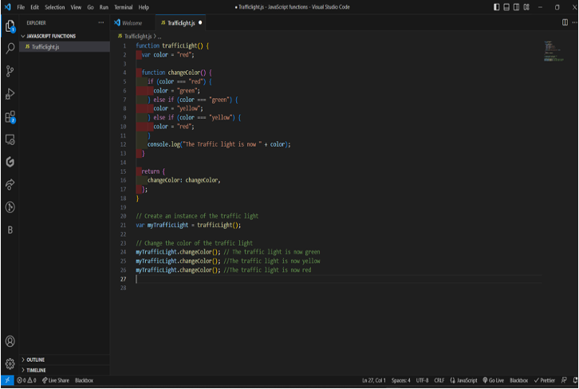Split the editor to the right
This screenshot has height=389, width=579.
click(x=565, y=23)
